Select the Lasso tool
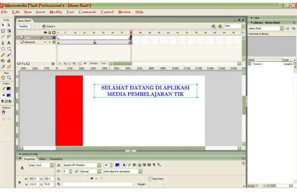 pyautogui.click(x=9, y=37)
